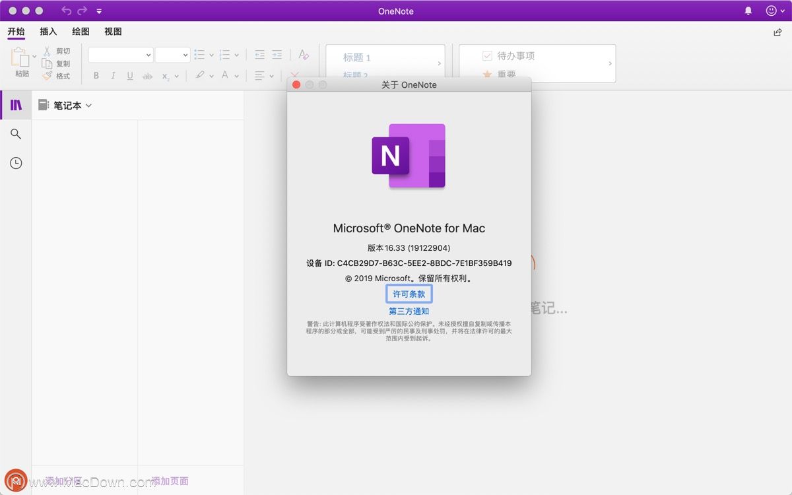
Task: Click Add Page (添加页面) at bottom
Action: coord(170,481)
